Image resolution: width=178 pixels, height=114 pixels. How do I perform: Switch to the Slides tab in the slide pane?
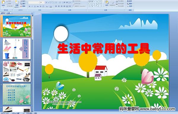pyautogui.click(x=3, y=13)
